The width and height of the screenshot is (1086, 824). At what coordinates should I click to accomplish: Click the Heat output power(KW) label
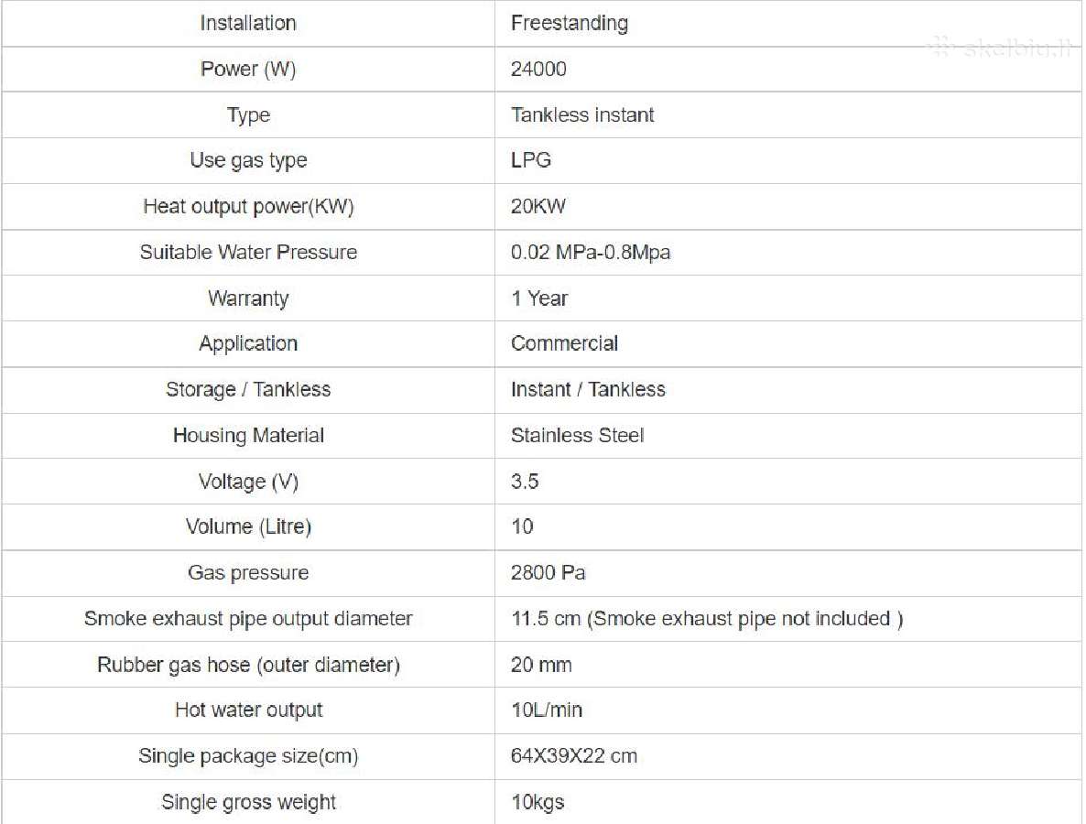coord(248,206)
